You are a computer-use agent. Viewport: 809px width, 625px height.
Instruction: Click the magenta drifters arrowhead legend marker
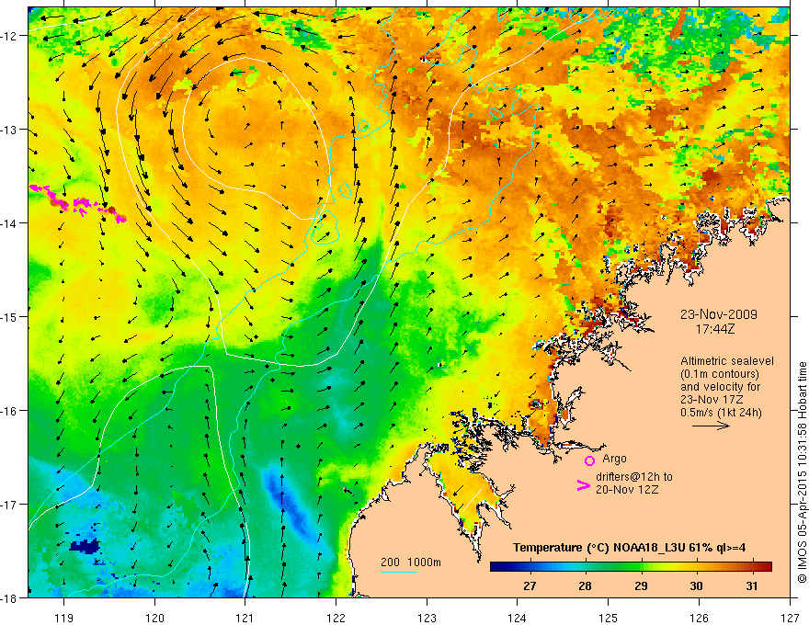point(583,485)
